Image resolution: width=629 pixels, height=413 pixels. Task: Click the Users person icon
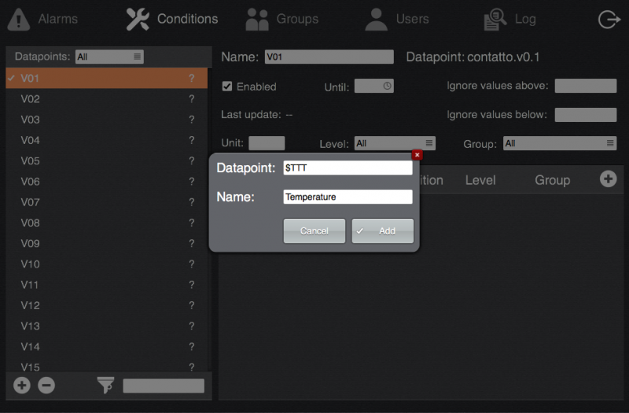click(377, 19)
